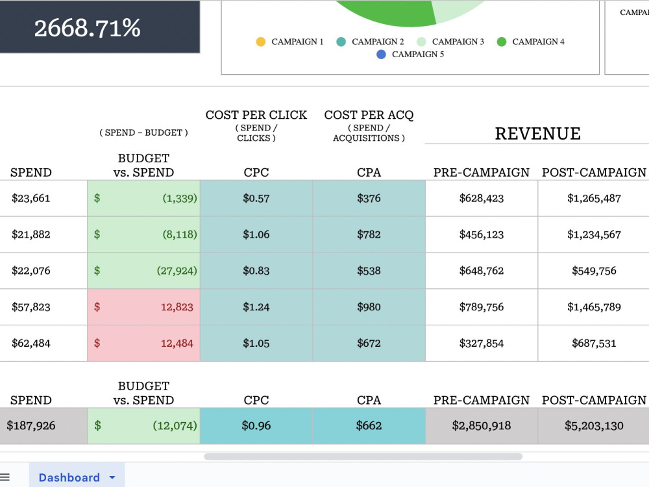The width and height of the screenshot is (649, 487).
Task: Select spend cell $21,882
Action: [x=43, y=234]
